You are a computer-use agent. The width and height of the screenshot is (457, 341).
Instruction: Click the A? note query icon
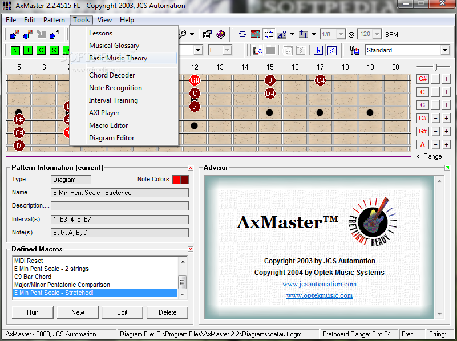click(x=282, y=34)
